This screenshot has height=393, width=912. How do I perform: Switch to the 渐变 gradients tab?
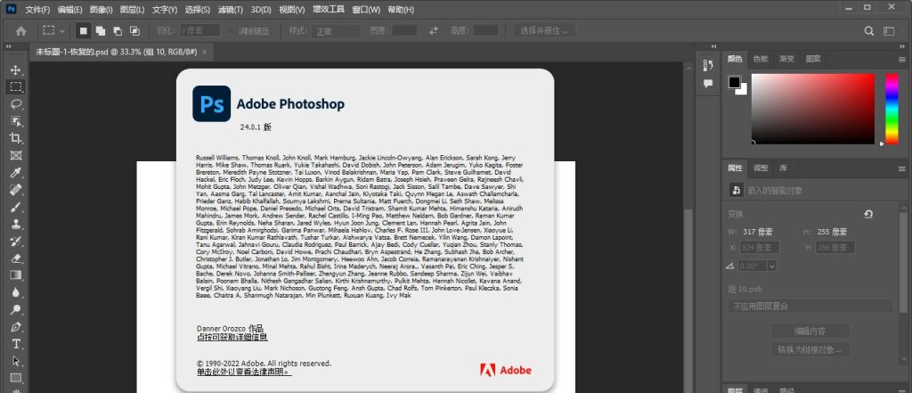(787, 59)
